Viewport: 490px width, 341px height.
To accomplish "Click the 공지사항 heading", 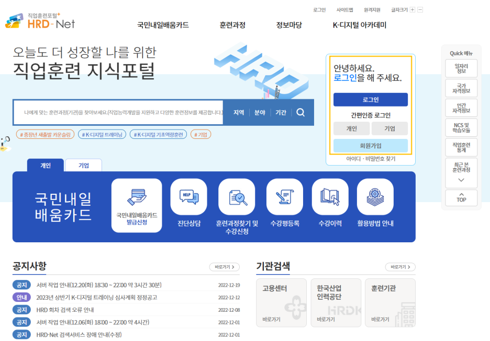I will pyautogui.click(x=29, y=266).
